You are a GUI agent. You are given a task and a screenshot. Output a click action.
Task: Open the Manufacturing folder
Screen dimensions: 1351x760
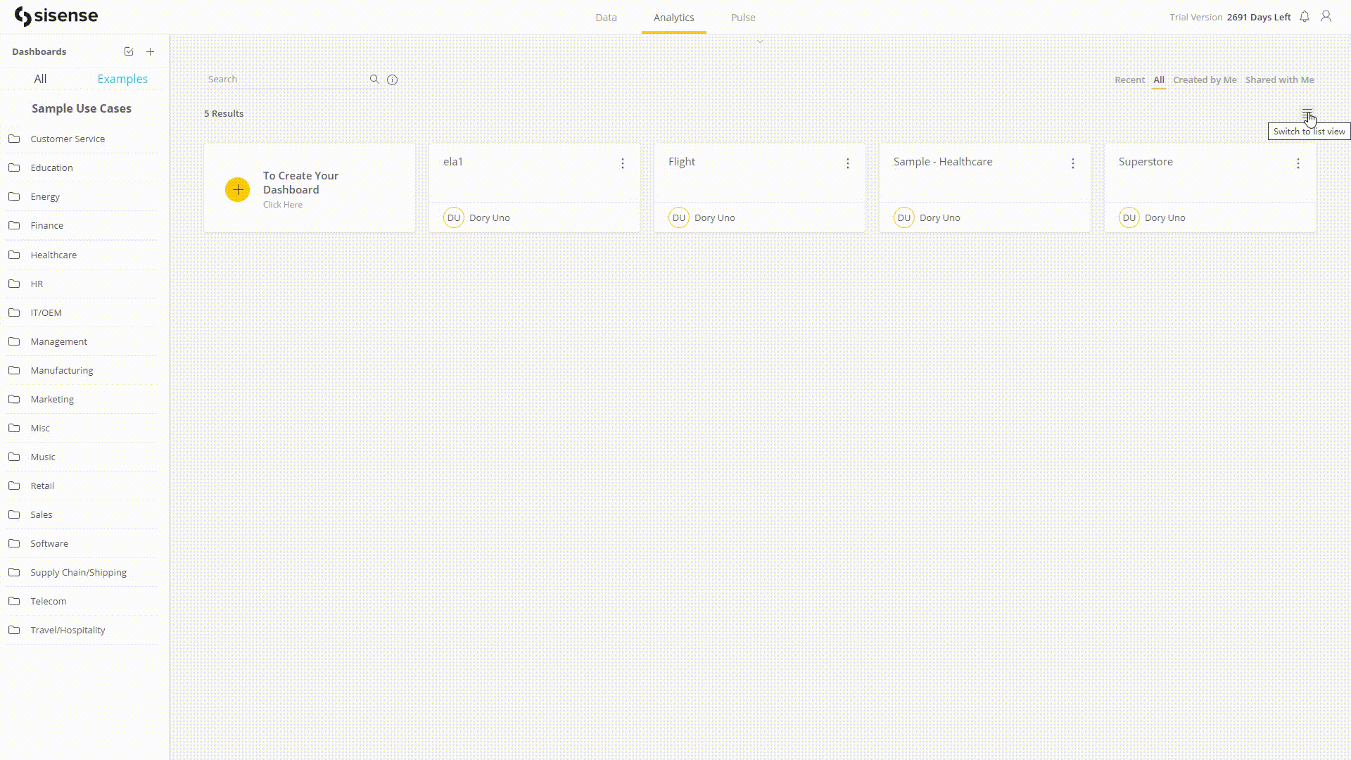click(x=82, y=370)
